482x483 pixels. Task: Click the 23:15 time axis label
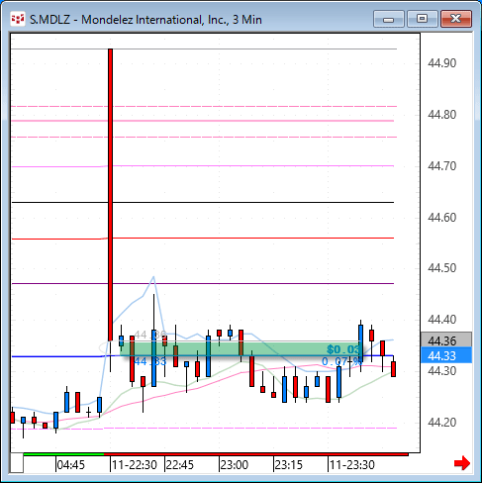288,465
